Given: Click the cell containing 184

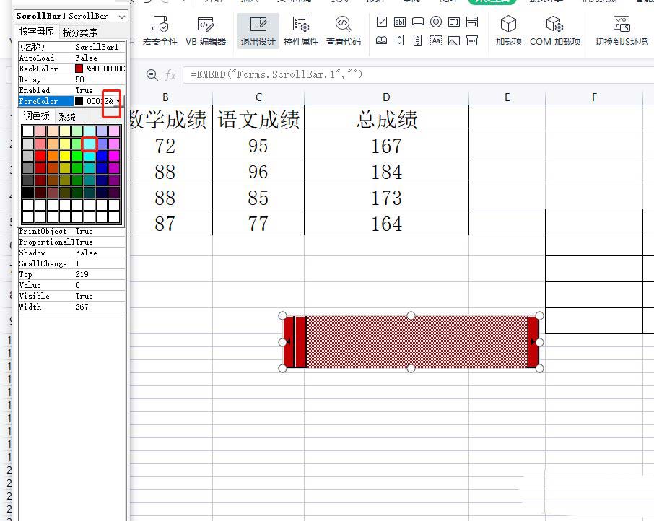Looking at the screenshot, I should 387,170.
